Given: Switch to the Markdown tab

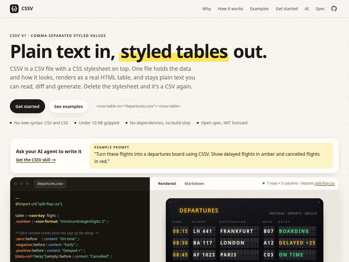Looking at the screenshot, I should click(x=194, y=183).
